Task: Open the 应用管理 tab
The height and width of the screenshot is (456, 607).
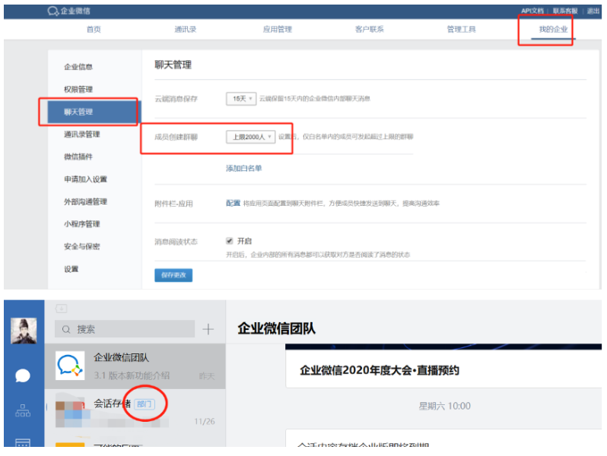Action: [277, 30]
